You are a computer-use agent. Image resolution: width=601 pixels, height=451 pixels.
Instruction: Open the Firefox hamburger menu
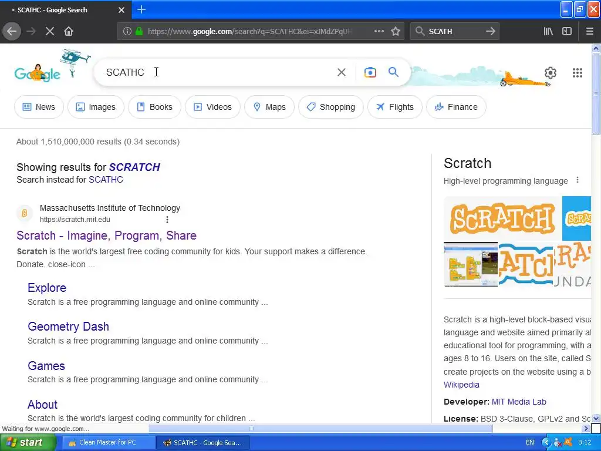[x=589, y=31]
